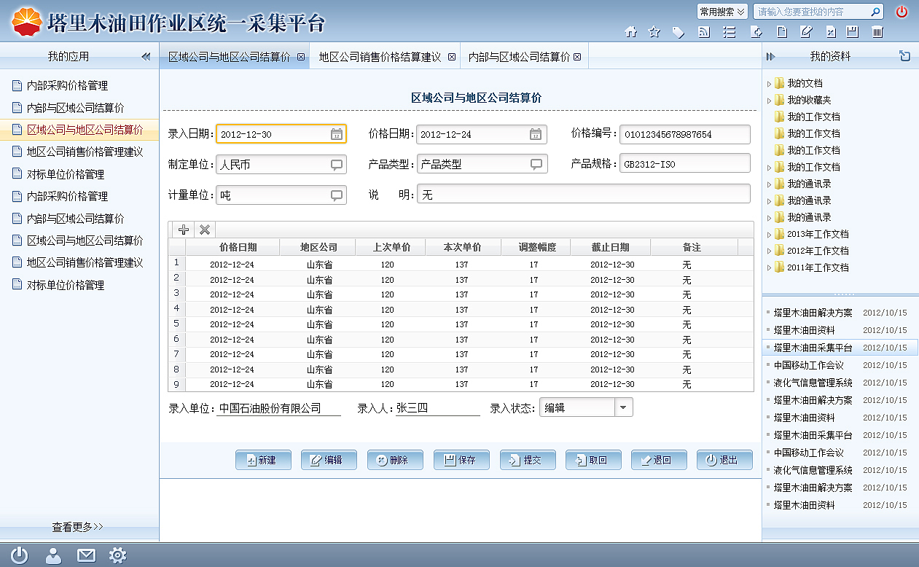Click the 退出 button
This screenshot has width=919, height=567.
coord(724,460)
